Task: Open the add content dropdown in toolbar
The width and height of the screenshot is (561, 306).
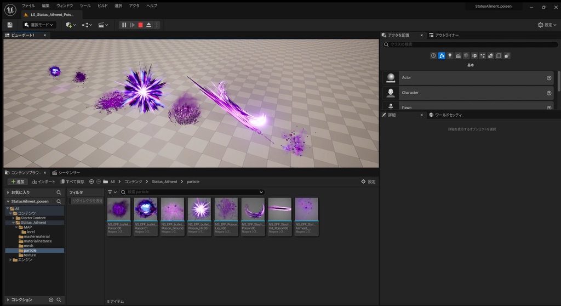Action: coord(71,25)
